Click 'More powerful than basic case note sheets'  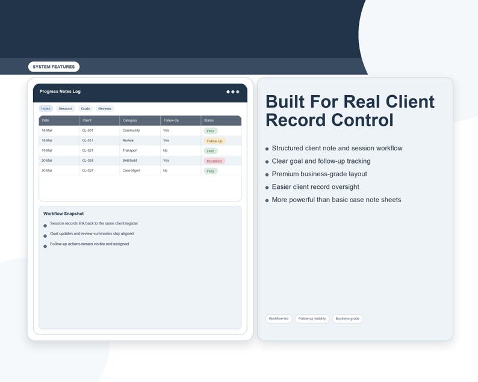[x=337, y=200]
